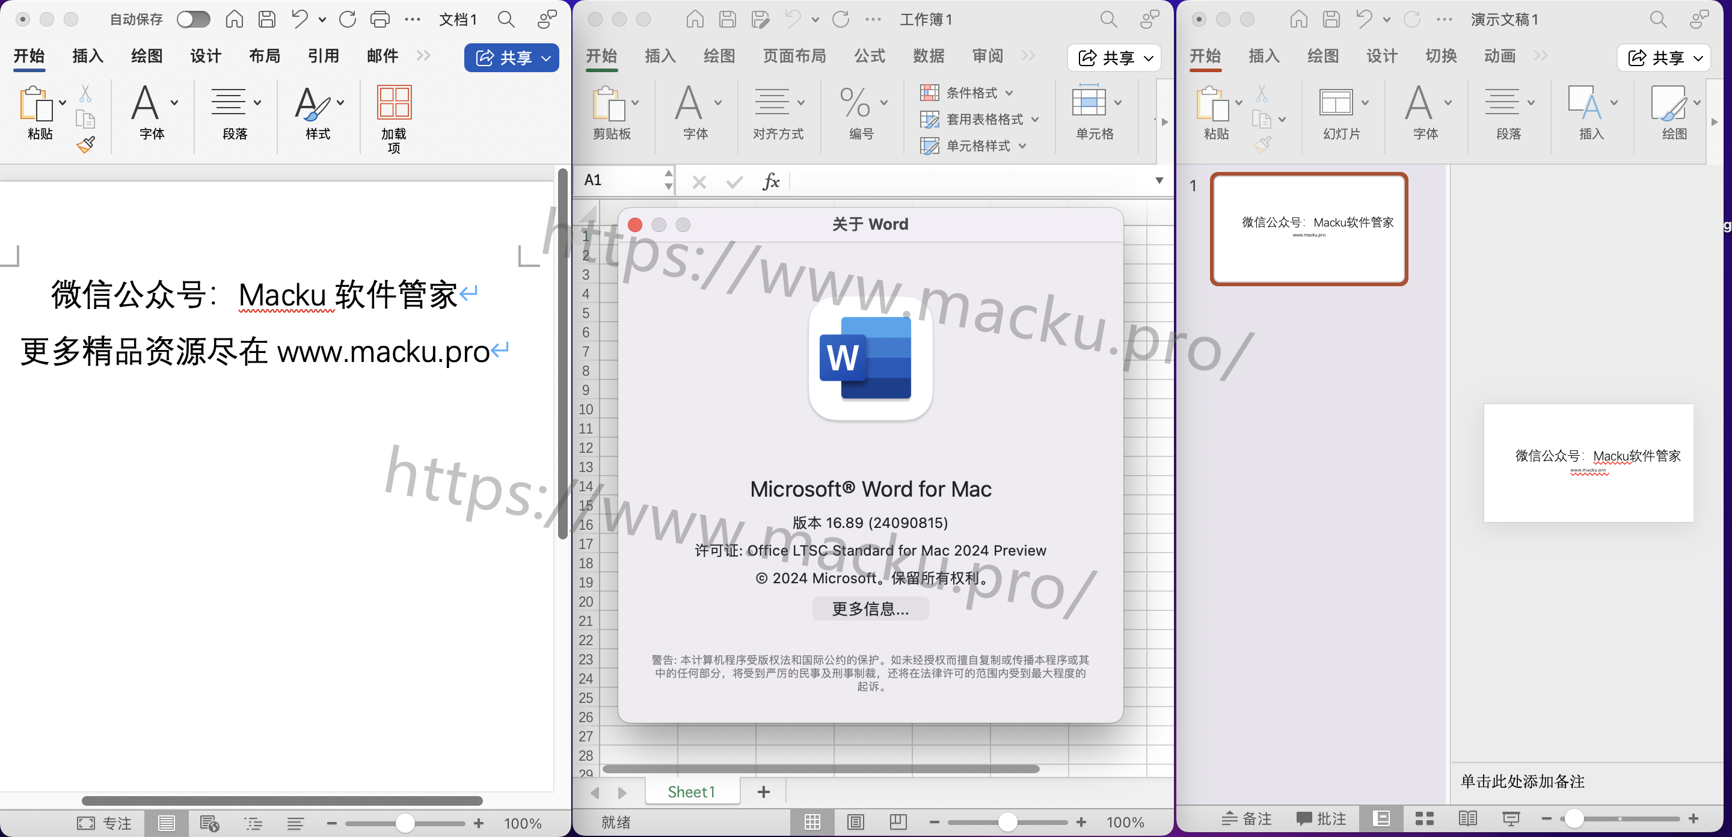Screen dimensions: 1732x837
Task: Click the zoom slider in Word status bar
Action: tap(405, 823)
